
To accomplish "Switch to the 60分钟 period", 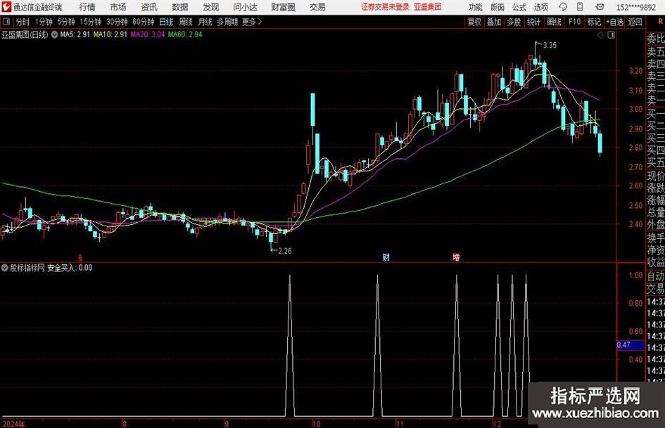I will click(144, 22).
